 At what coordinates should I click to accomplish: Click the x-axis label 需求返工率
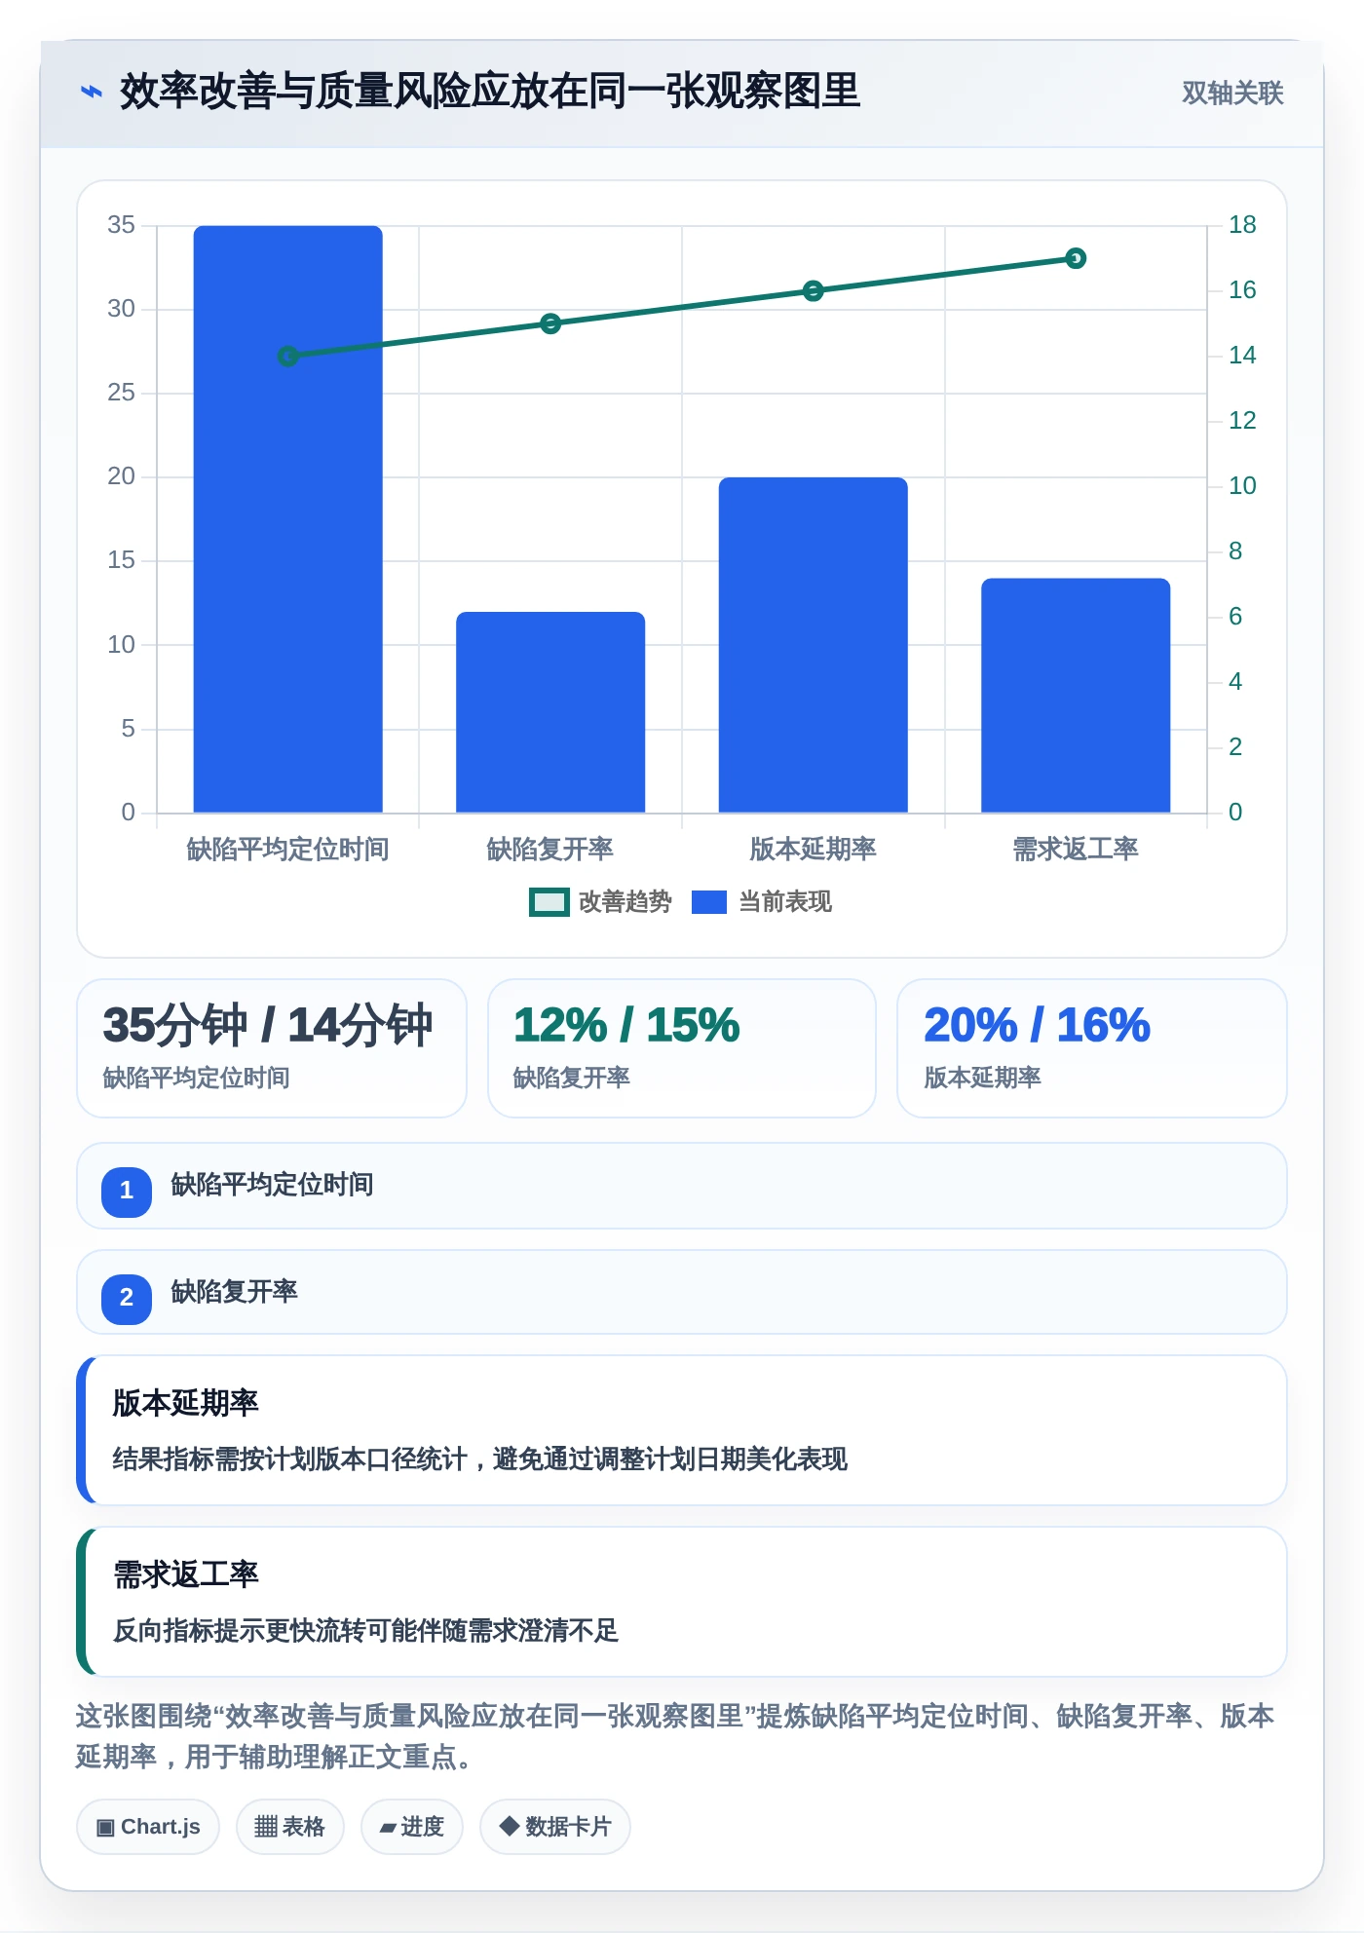coord(1076,850)
